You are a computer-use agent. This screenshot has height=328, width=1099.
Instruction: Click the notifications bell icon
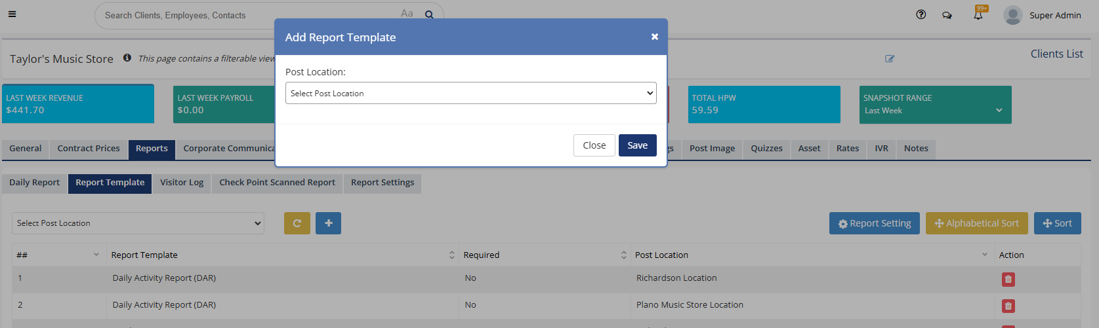pos(978,15)
